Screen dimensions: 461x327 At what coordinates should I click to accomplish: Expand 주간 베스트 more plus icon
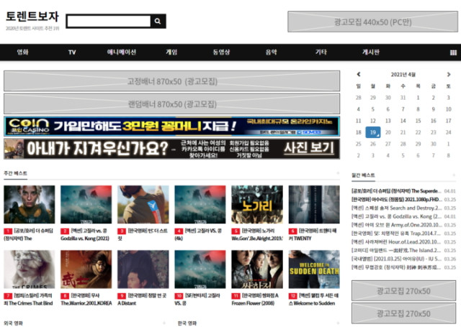click(338, 173)
